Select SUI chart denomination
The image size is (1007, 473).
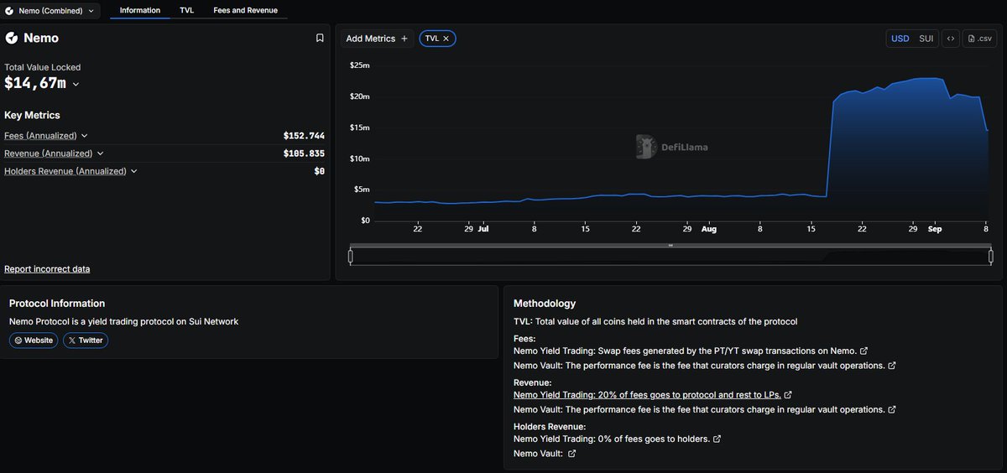926,39
